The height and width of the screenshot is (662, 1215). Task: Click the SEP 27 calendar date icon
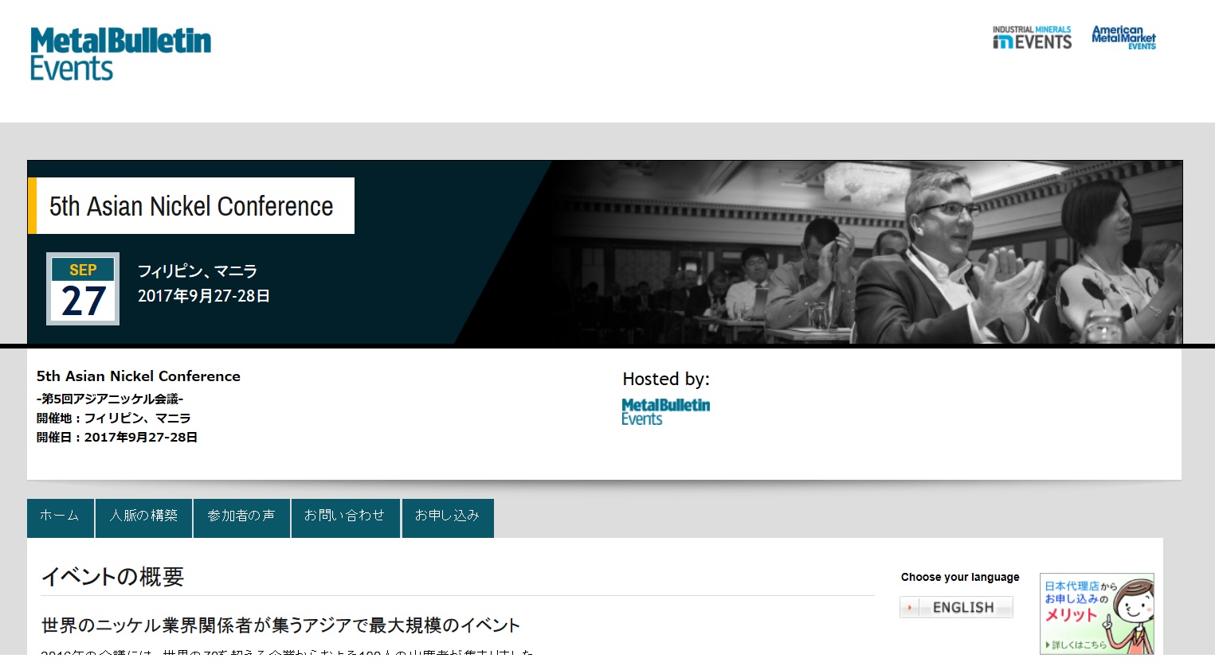[83, 289]
